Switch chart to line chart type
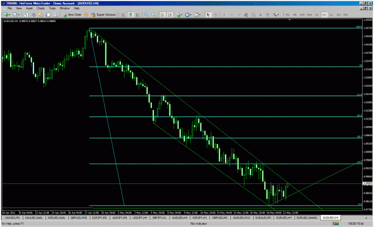Image resolution: width=374 pixels, height=227 pixels. 138,15
